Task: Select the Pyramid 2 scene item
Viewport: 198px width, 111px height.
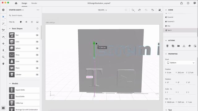Action: click(180, 22)
